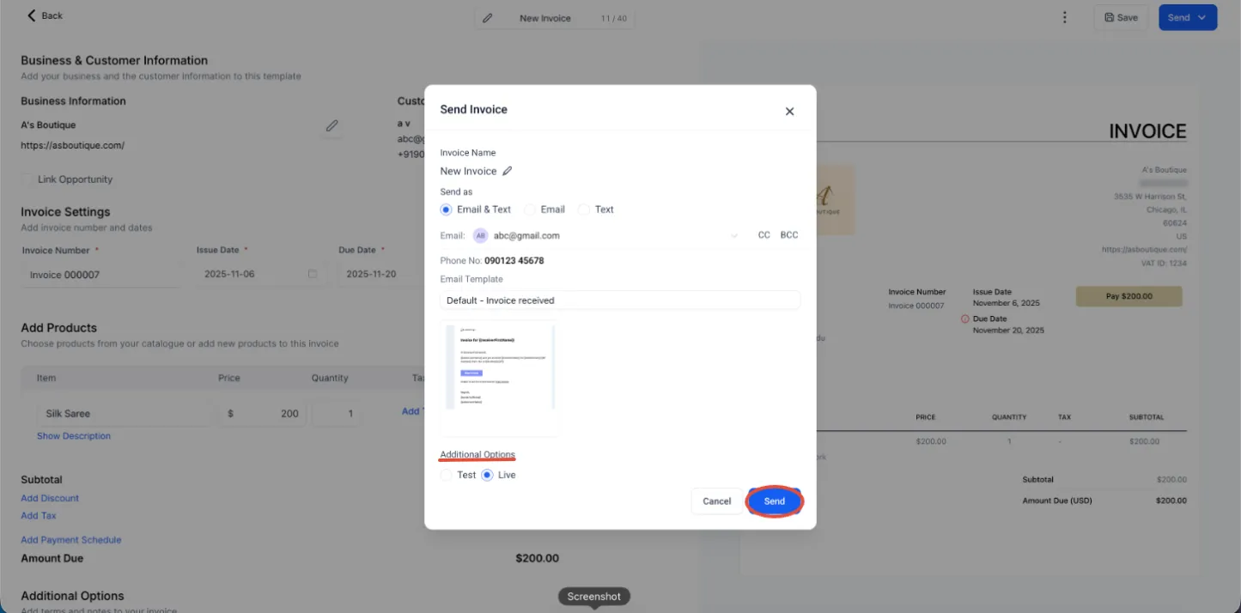Select the Text radio option
1241x613 pixels.
coord(584,209)
